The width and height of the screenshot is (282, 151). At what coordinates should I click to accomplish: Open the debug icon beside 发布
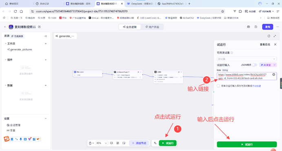coord(248,27)
